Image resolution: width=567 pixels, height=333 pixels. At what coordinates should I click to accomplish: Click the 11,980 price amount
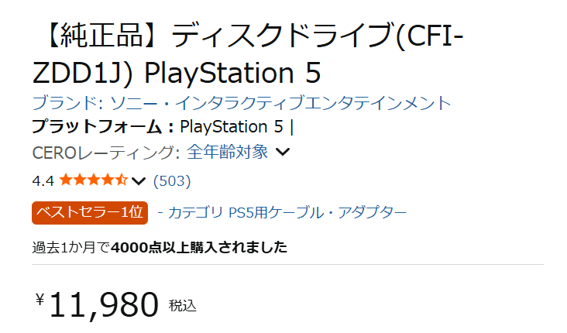click(x=104, y=305)
